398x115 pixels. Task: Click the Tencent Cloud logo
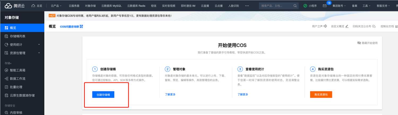(x=14, y=6)
